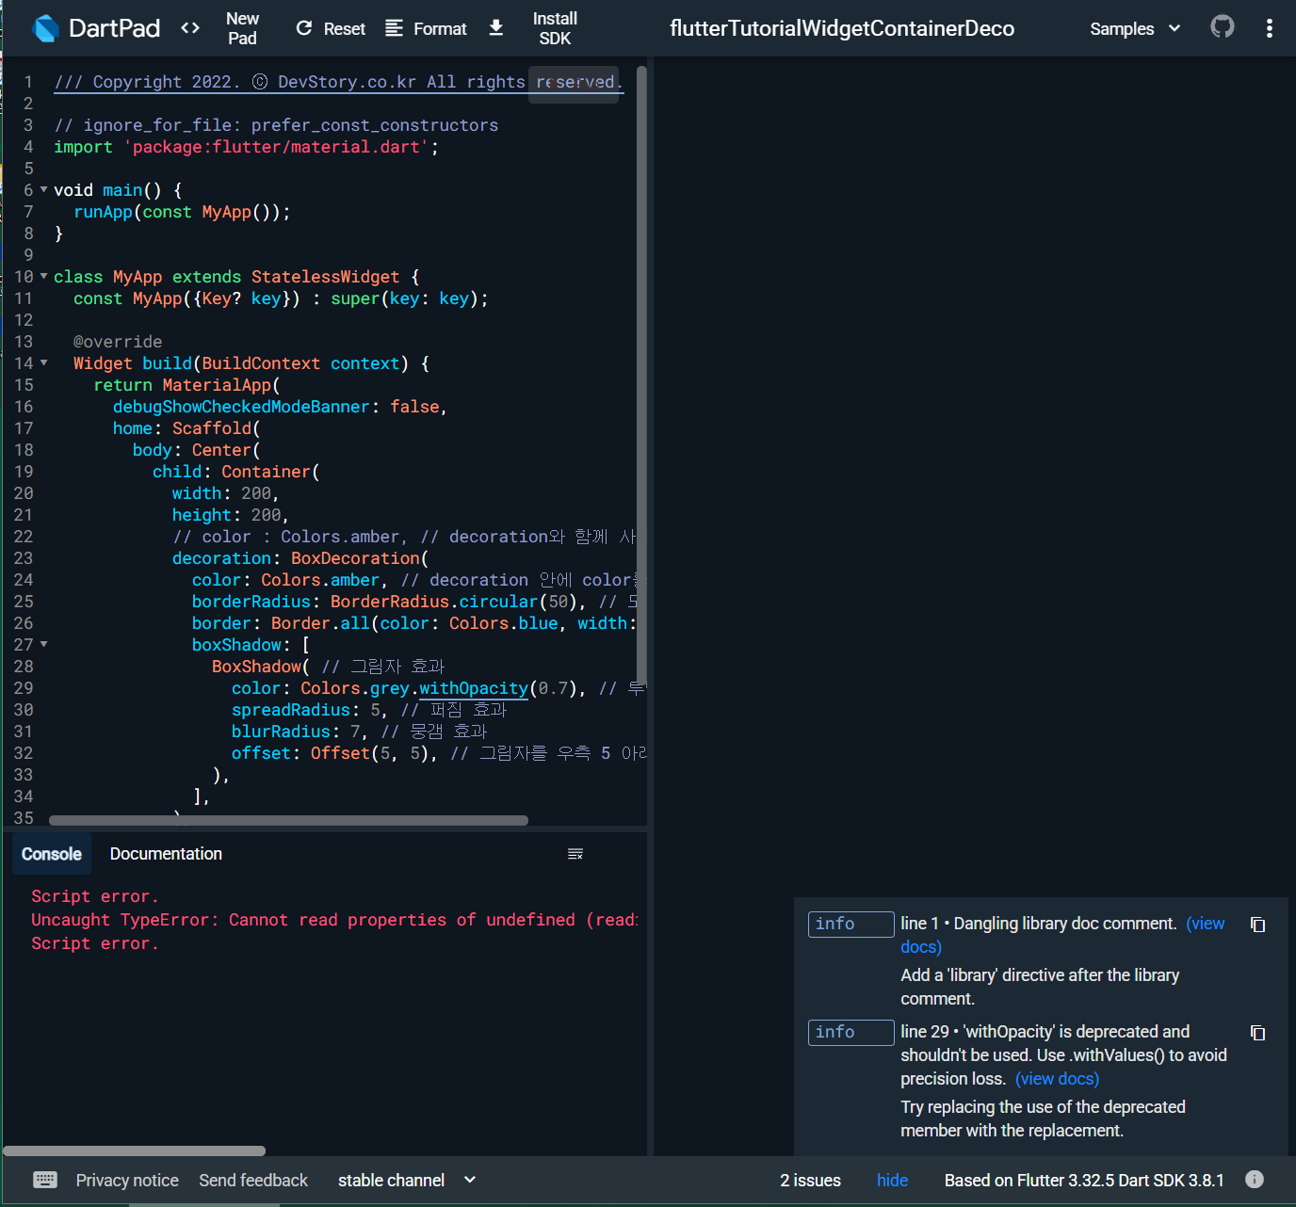
Task: Click the editor horizontal scrollbar
Action: (x=288, y=820)
